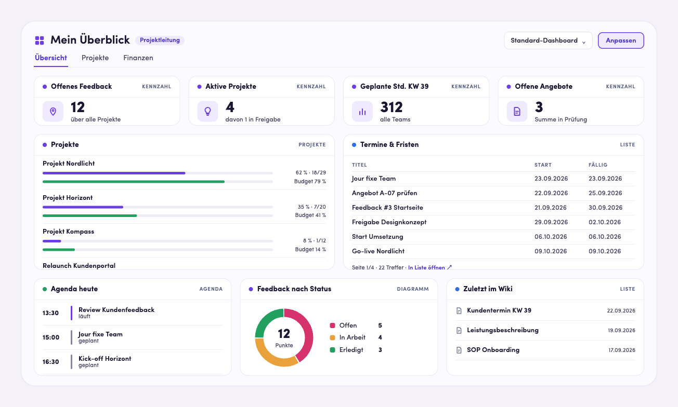Select 'Feedback #3 Startseite' entry
The image size is (678, 407).
click(493, 208)
